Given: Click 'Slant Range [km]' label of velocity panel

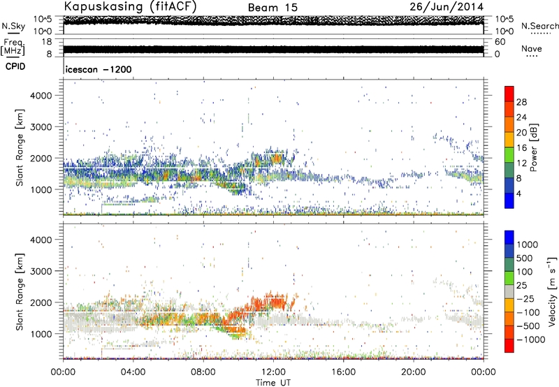Looking at the screenshot, I should point(20,291).
